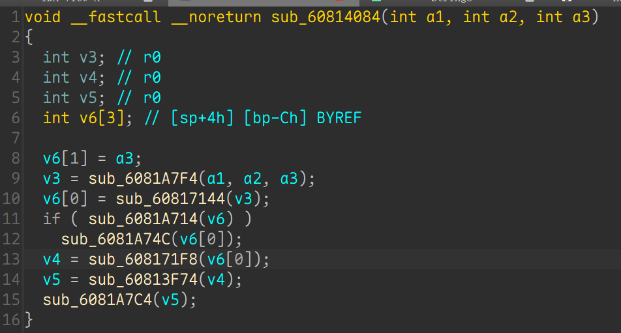Click the __fastcall calling convention keyword
The height and width of the screenshot is (333, 621).
pyautogui.click(x=115, y=17)
